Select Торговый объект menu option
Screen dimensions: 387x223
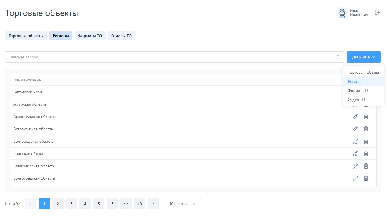pos(363,72)
